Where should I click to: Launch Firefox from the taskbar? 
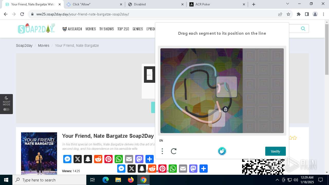131,180
